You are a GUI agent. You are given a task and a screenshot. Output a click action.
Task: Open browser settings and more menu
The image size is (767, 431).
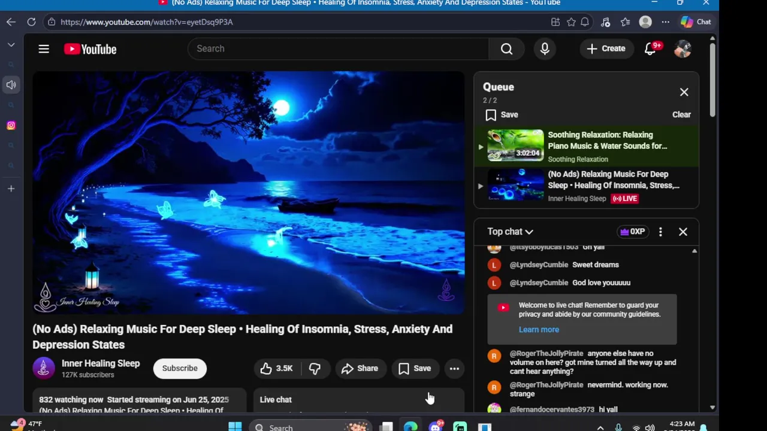(x=666, y=22)
